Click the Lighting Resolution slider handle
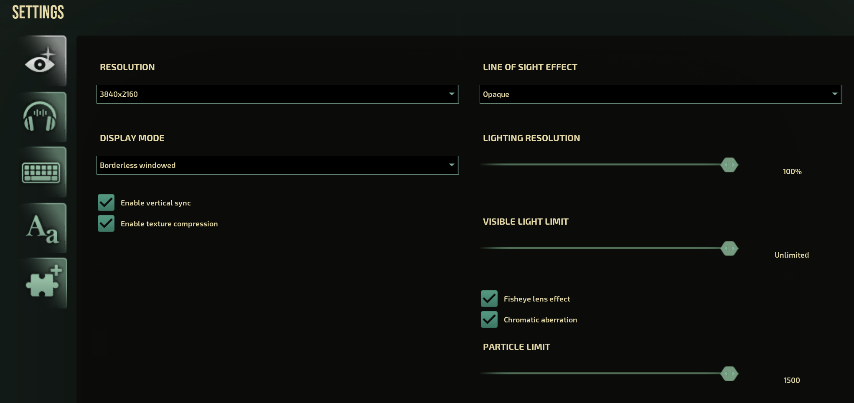Viewport: 854px width, 403px height. click(729, 165)
